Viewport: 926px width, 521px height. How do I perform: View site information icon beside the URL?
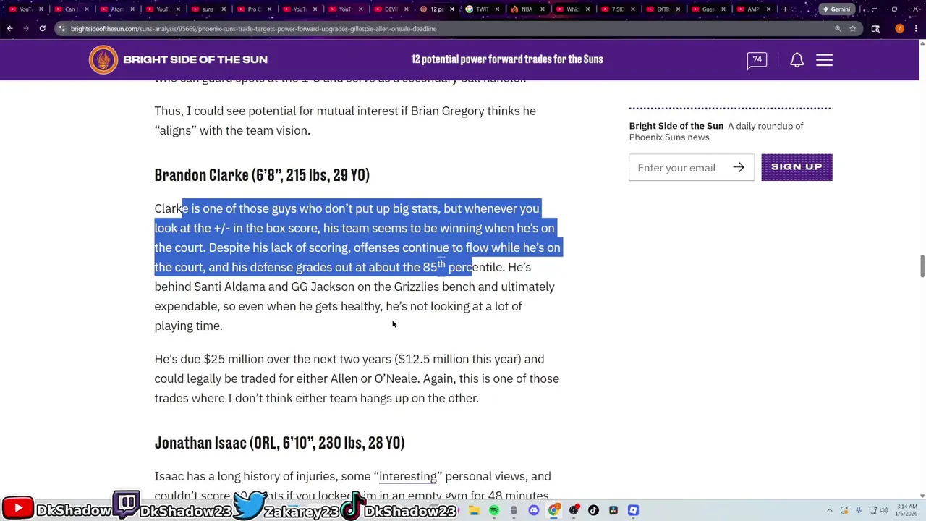(x=61, y=29)
